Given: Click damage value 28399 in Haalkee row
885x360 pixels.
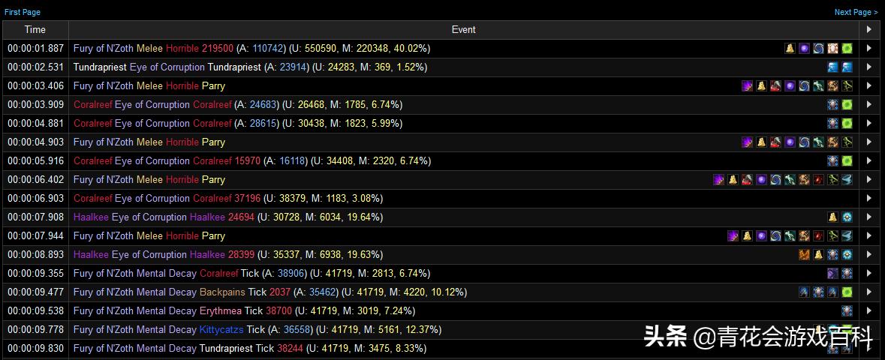Looking at the screenshot, I should pyautogui.click(x=241, y=254).
